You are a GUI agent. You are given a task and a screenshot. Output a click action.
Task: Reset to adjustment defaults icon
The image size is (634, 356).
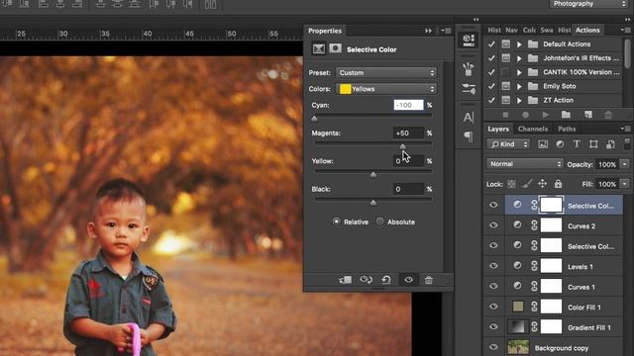pos(386,280)
